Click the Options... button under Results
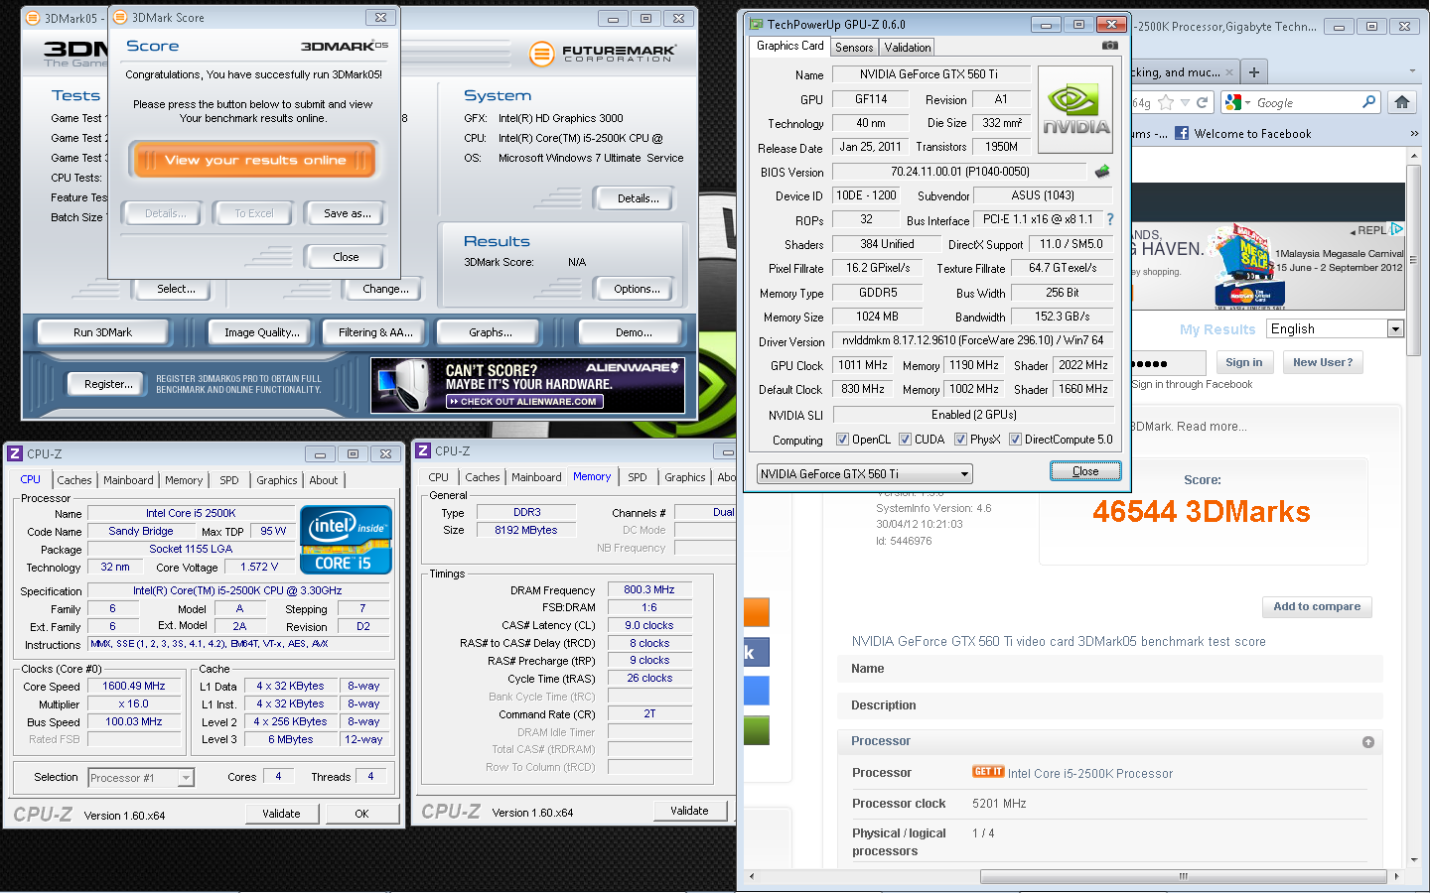1430x893 pixels. [x=637, y=289]
